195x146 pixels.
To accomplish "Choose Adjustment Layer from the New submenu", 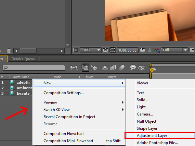I will (152, 135).
